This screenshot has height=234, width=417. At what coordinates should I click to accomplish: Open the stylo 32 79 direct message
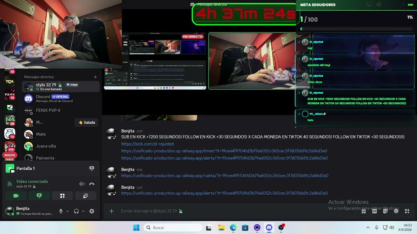(61, 87)
